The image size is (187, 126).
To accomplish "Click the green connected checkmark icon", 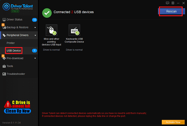I will coord(47,13).
